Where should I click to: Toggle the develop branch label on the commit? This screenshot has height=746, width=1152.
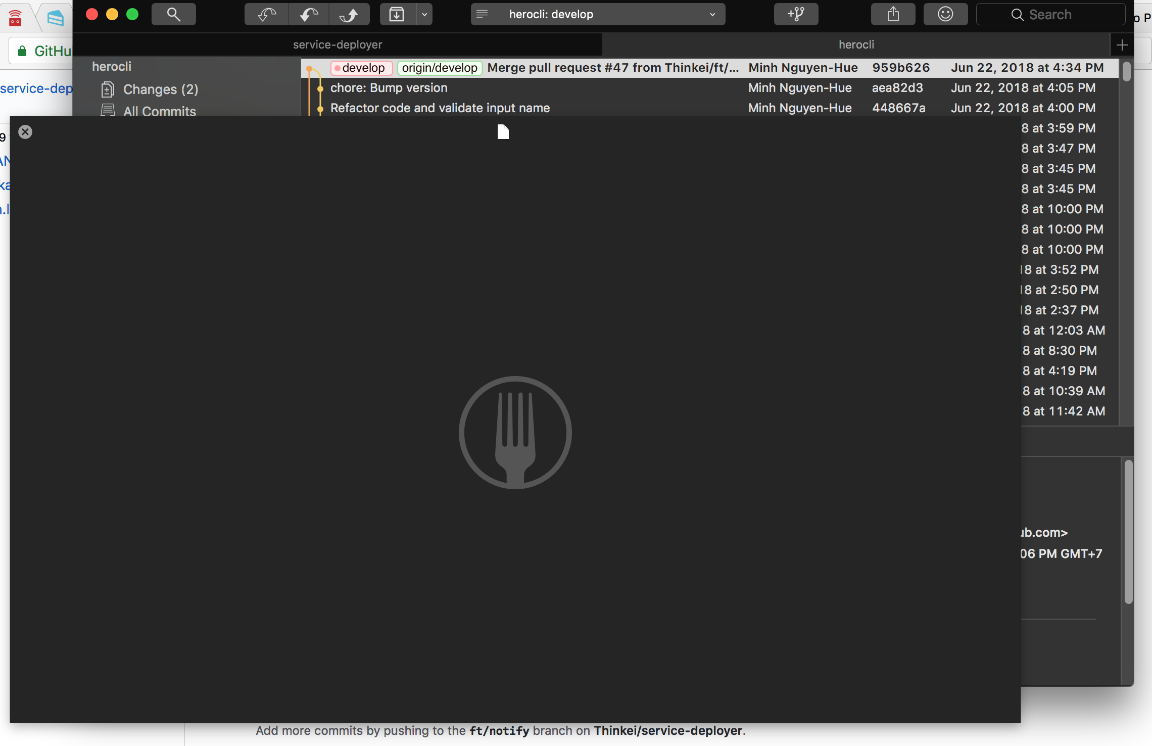pyautogui.click(x=361, y=68)
